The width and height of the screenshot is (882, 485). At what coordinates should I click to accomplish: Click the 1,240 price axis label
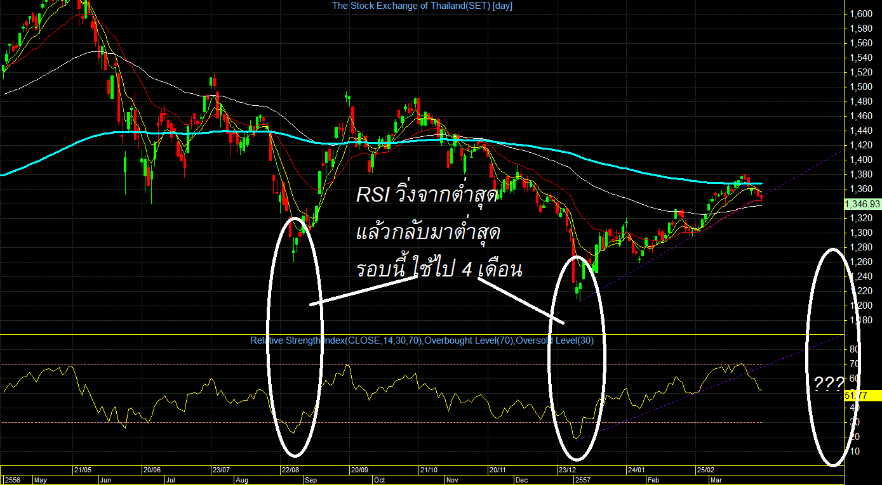point(860,276)
